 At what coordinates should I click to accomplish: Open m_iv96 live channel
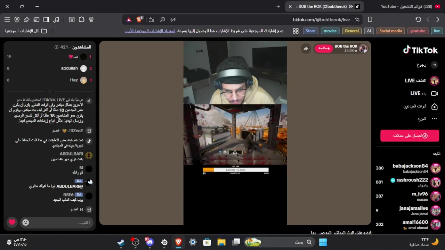408,196
